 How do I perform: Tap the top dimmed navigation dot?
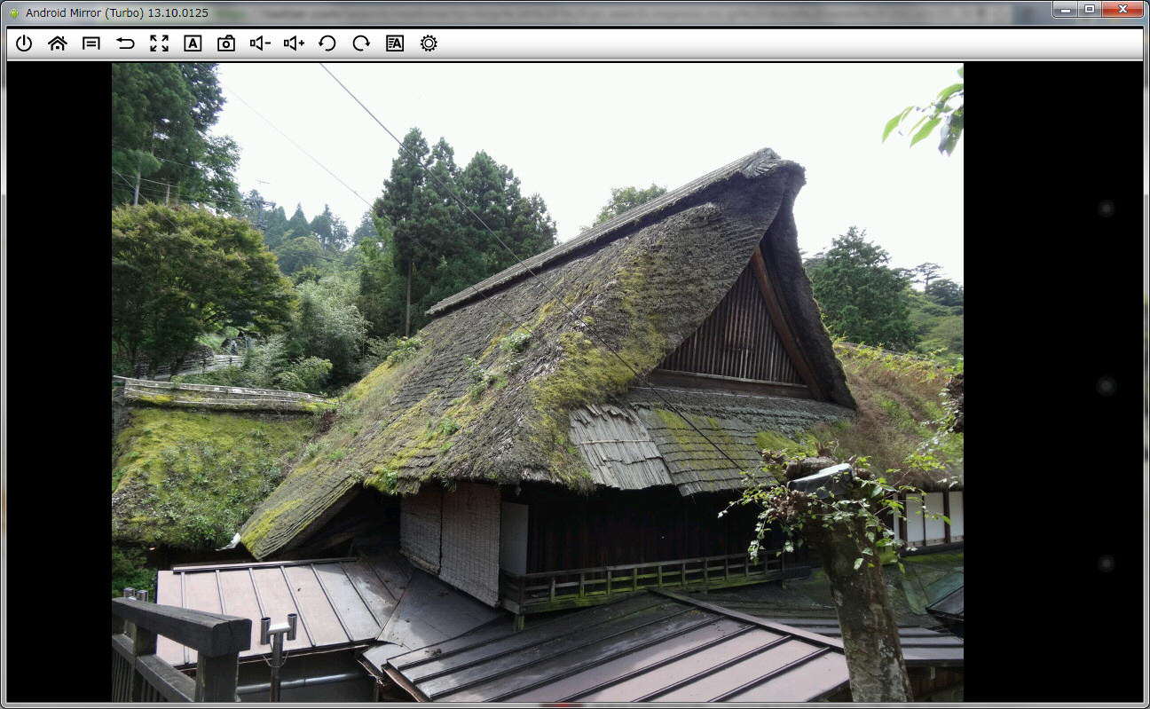pos(1106,209)
